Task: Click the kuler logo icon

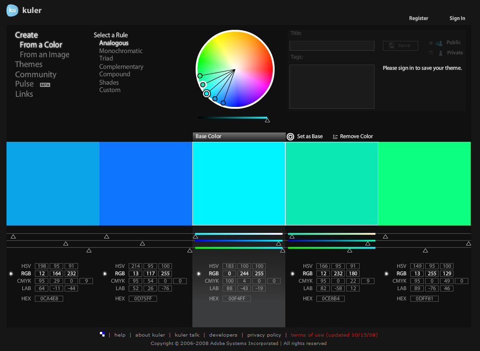Action: (12, 10)
